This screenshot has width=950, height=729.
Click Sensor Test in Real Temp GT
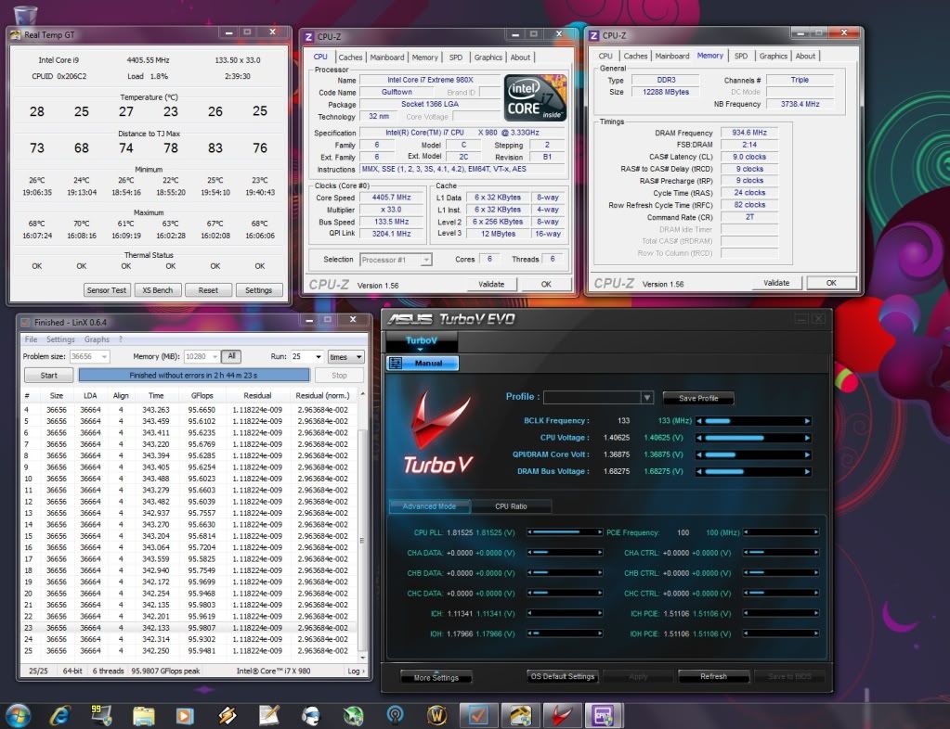tap(107, 290)
